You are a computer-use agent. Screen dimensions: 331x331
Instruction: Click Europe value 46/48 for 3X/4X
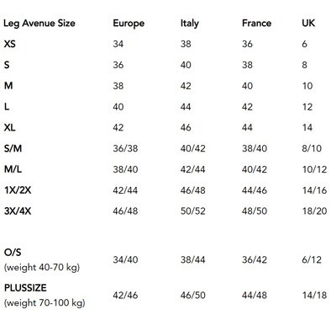click(125, 211)
